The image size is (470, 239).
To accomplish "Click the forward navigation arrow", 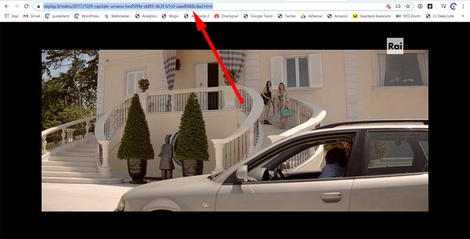I will tap(16, 6).
